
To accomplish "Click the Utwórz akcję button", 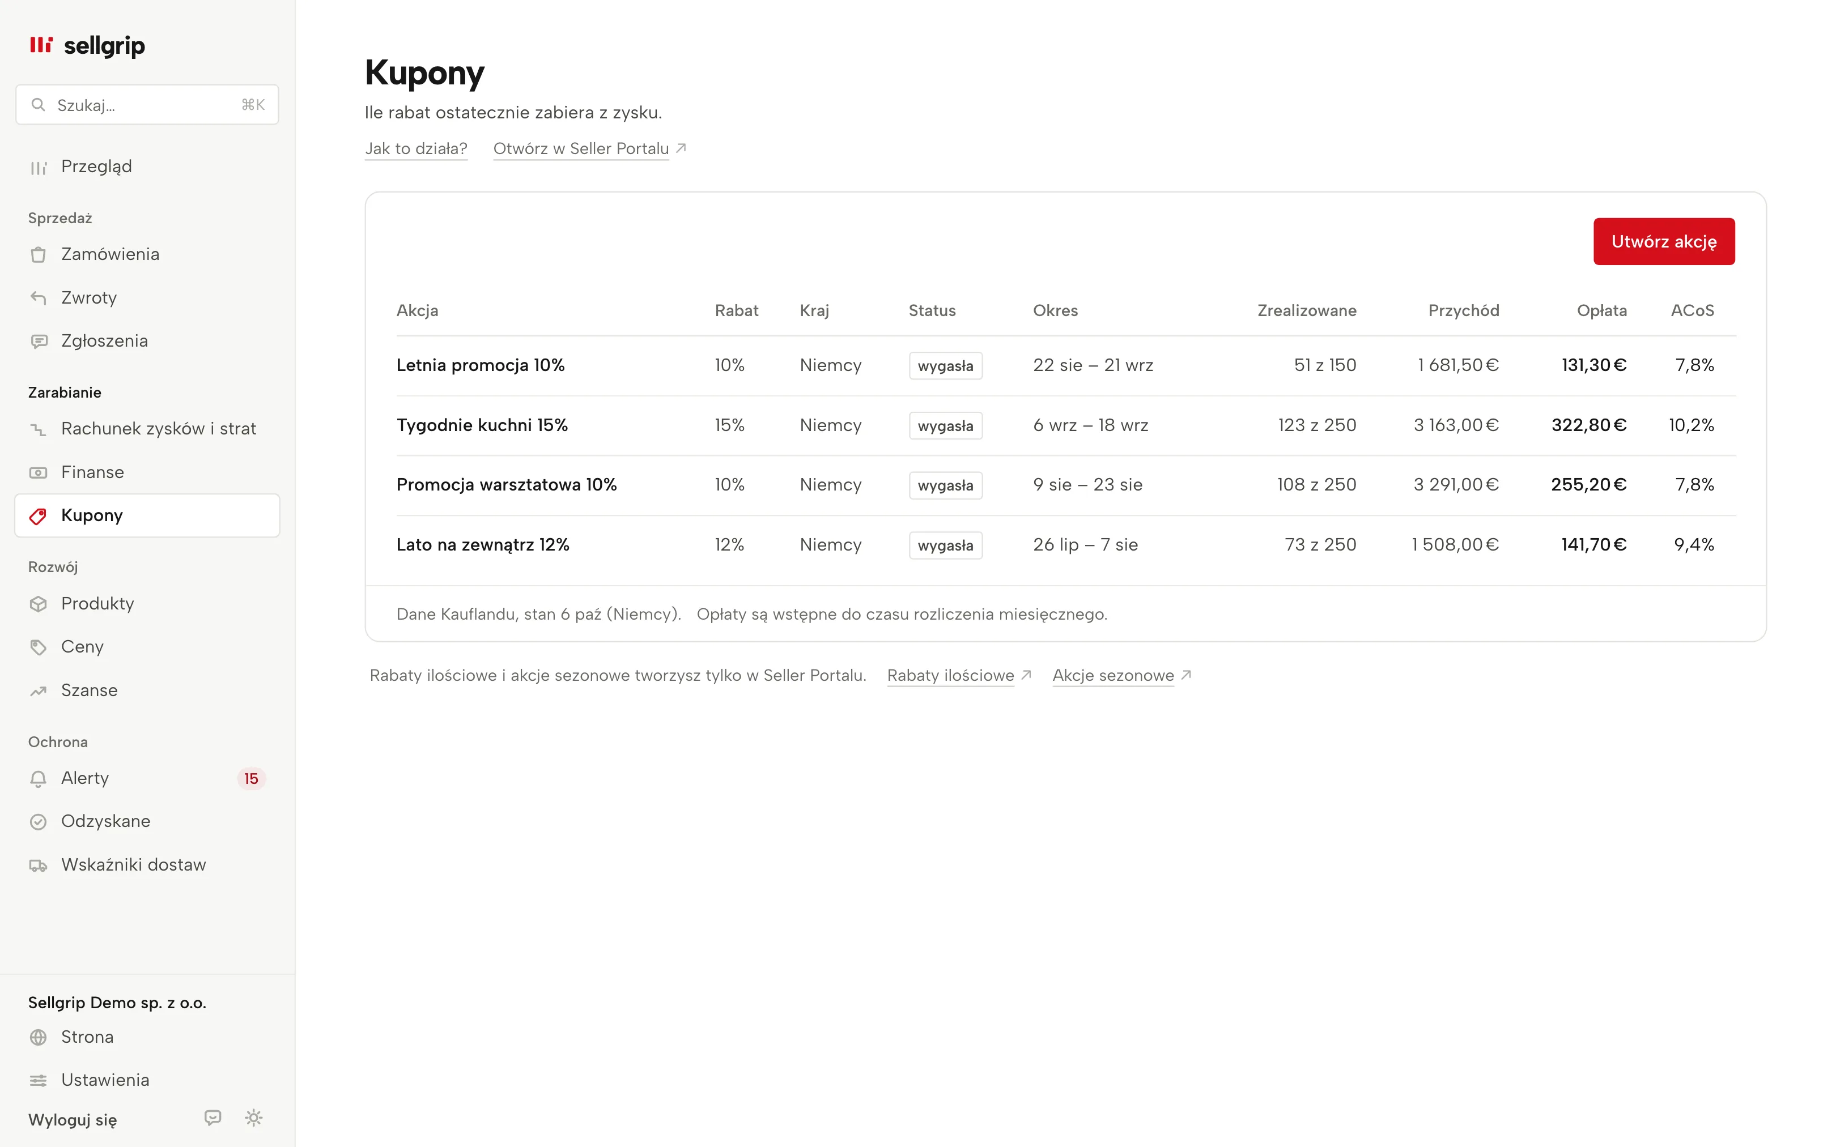I will click(1664, 241).
